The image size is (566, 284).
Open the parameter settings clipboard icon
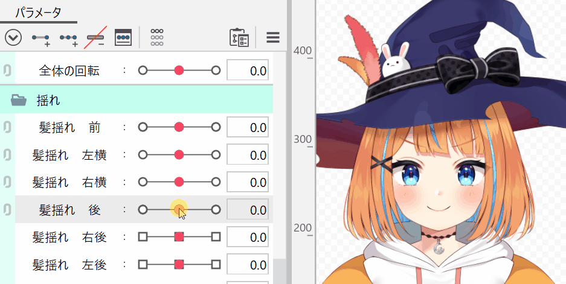[x=240, y=37]
